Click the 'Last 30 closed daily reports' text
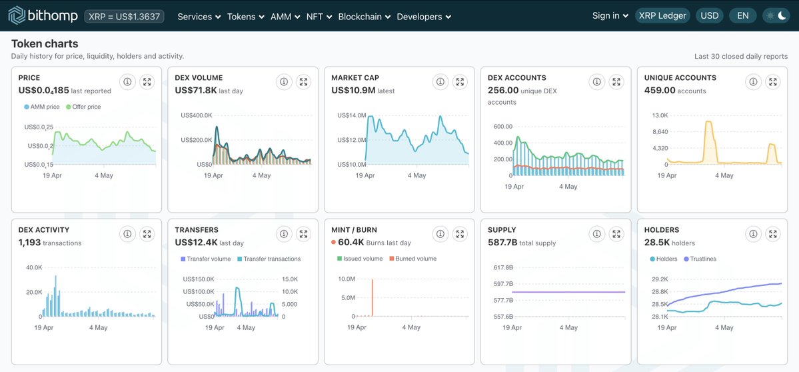Viewport: 799px width, 372px height. [741, 57]
